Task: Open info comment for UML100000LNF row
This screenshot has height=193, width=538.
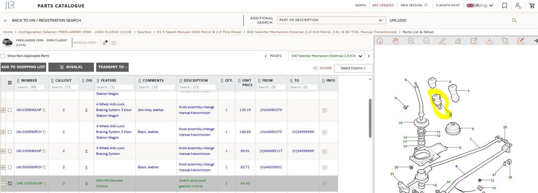Action: (x=324, y=184)
